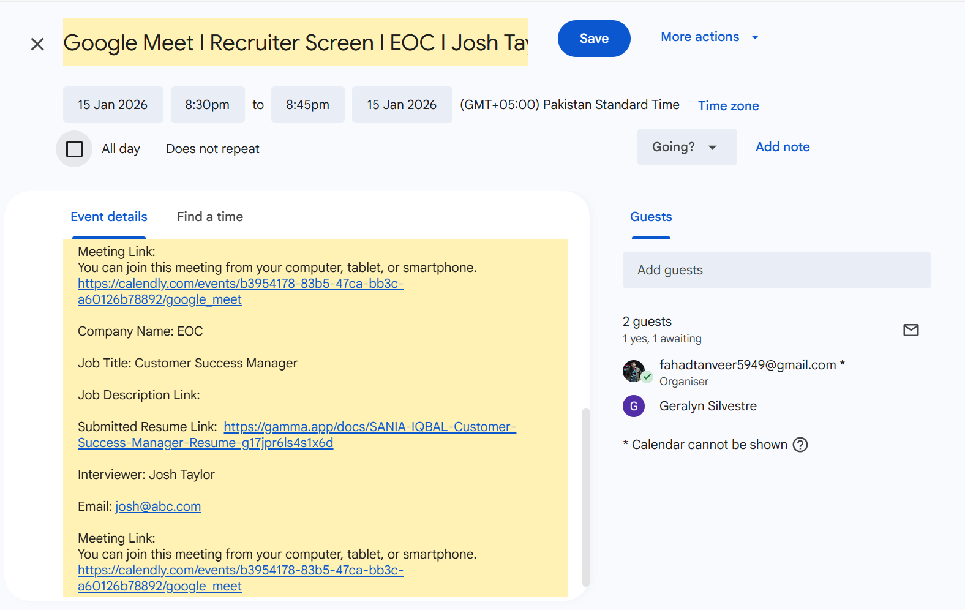Click the Interviewer: Josh Taylor line
The image size is (965, 610).
pos(146,475)
